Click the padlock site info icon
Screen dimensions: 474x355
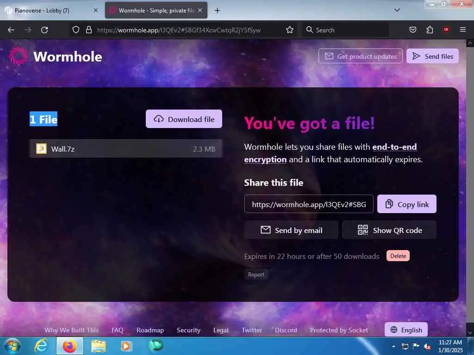88,30
